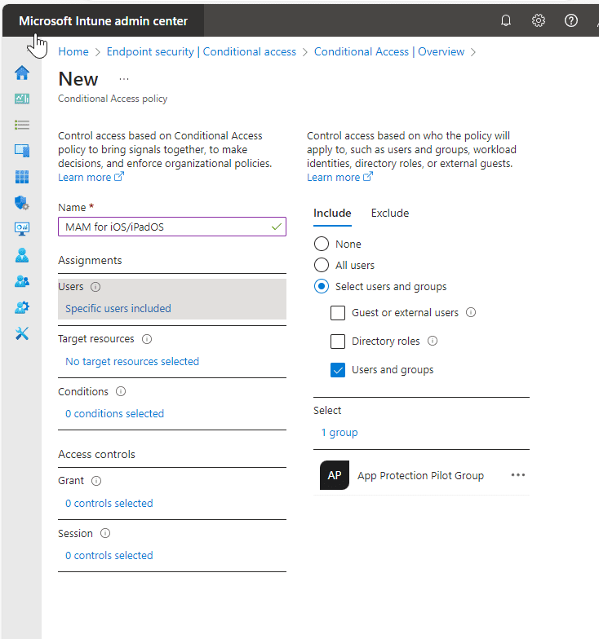Open All services list icon
599x639 pixels.
point(22,125)
